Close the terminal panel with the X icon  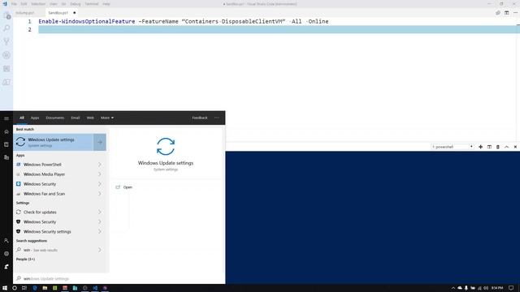(x=515, y=147)
